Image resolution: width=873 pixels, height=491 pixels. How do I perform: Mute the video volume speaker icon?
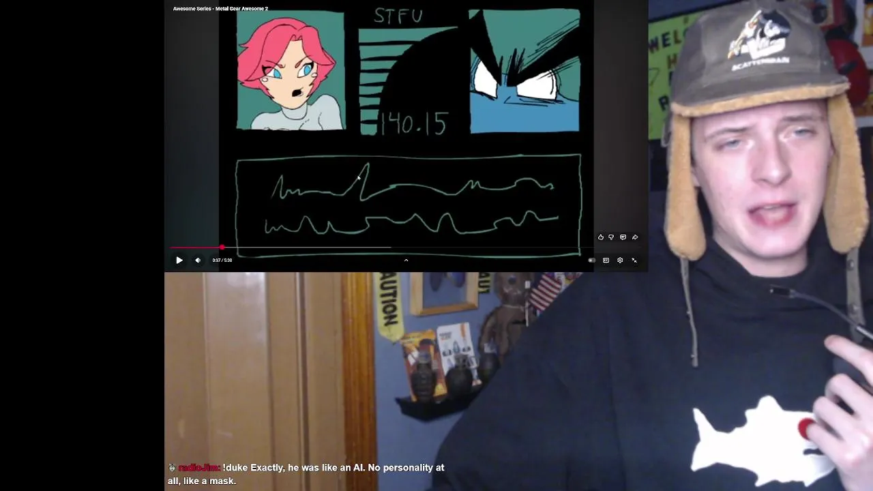[198, 260]
